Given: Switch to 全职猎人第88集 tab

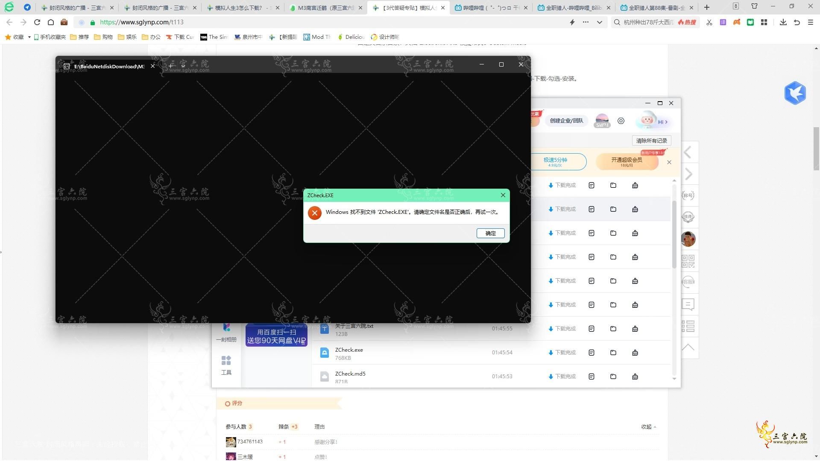Looking at the screenshot, I should point(656,8).
